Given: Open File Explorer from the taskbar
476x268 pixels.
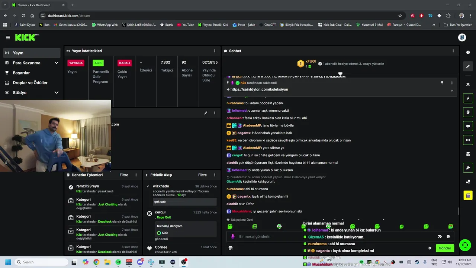Looking at the screenshot, I should coord(107,262).
